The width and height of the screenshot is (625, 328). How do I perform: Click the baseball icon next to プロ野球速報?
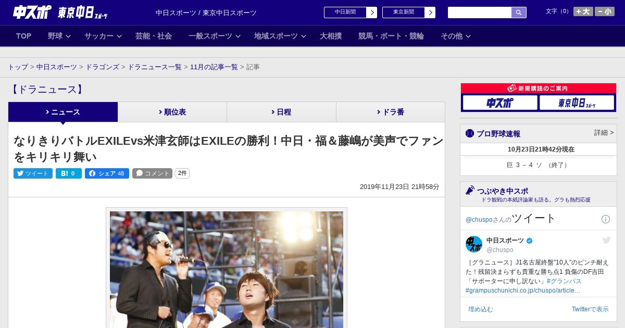470,133
